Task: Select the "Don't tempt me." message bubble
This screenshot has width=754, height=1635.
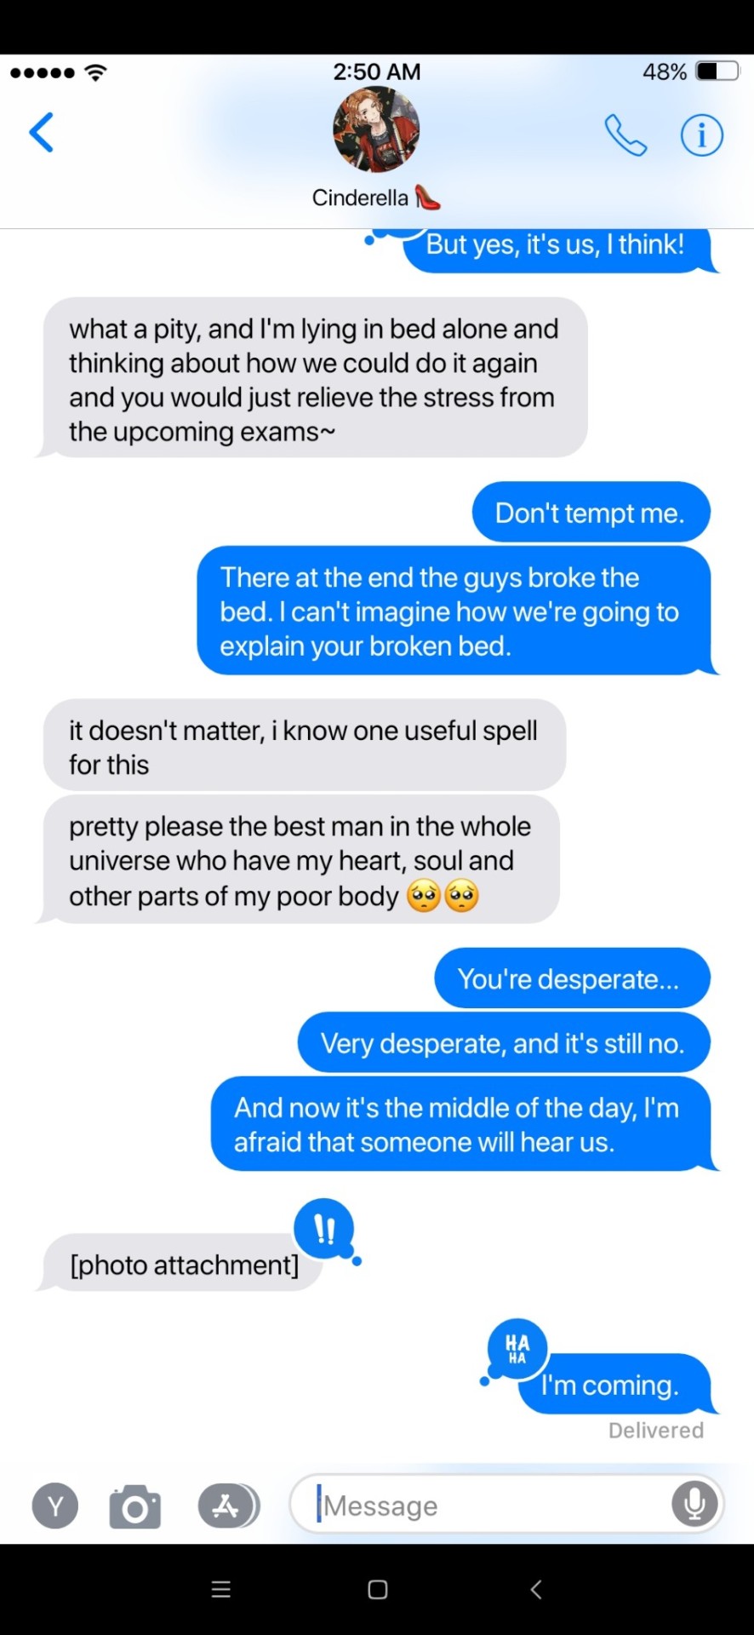Action: (x=591, y=513)
